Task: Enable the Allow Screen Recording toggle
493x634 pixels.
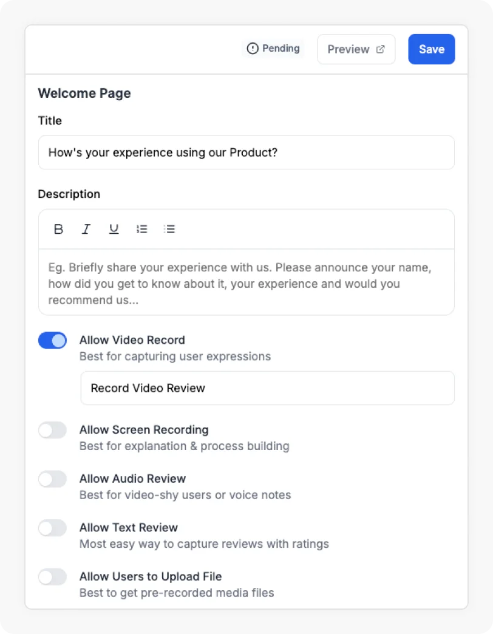Action: pyautogui.click(x=52, y=431)
